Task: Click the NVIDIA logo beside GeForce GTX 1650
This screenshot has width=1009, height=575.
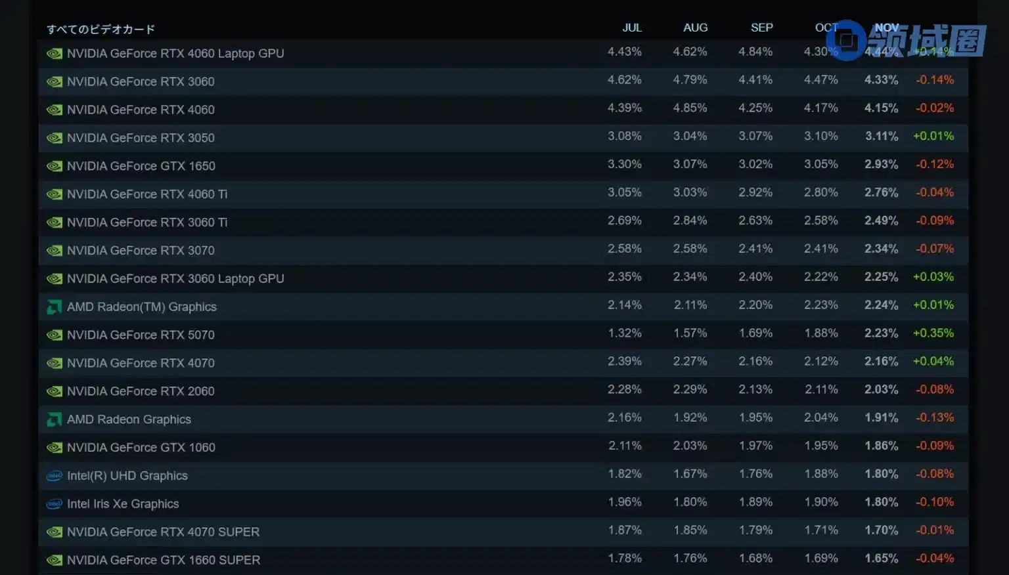Action: point(55,166)
